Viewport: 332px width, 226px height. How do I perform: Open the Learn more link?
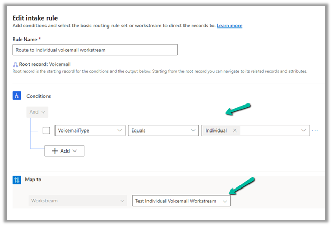229,25
